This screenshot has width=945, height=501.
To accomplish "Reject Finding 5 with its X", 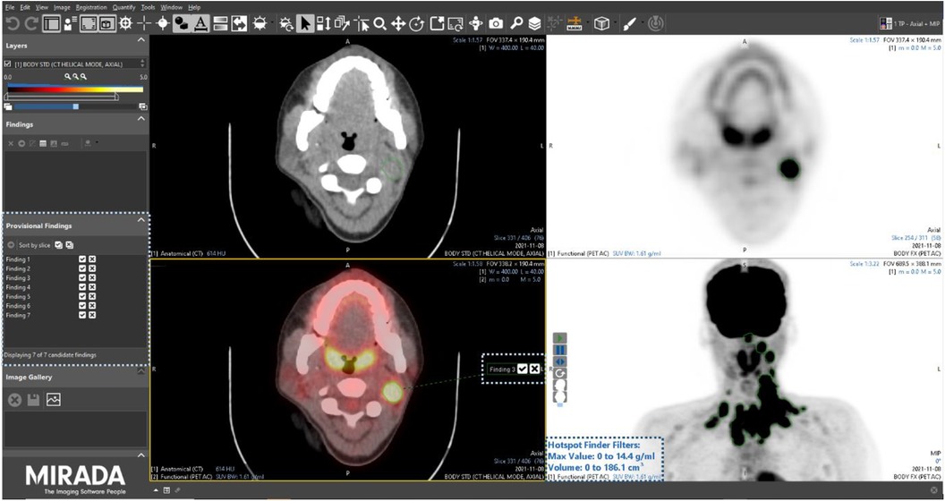I will [x=92, y=296].
